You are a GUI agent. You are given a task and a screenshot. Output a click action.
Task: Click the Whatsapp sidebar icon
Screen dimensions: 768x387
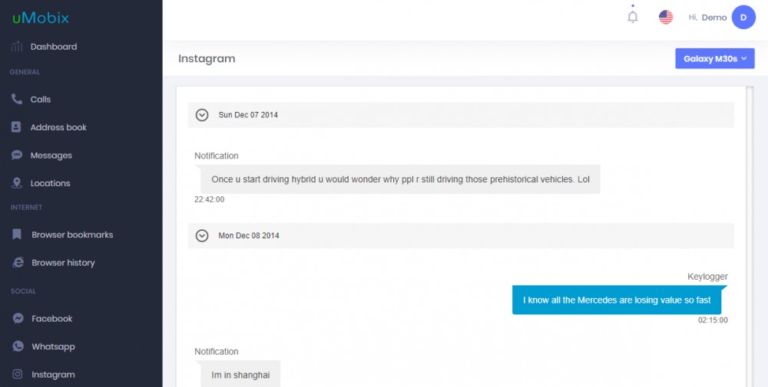click(18, 346)
